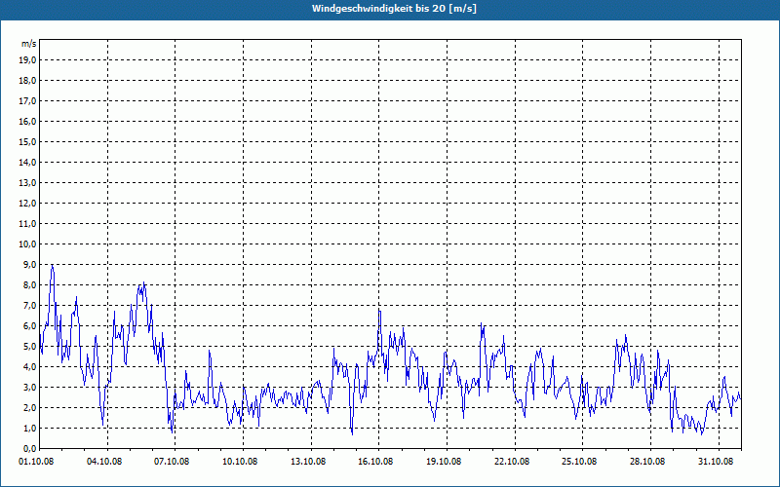Click the chart title 'Windgeschwindigkeit bis 20 [m/s]'

click(394, 9)
